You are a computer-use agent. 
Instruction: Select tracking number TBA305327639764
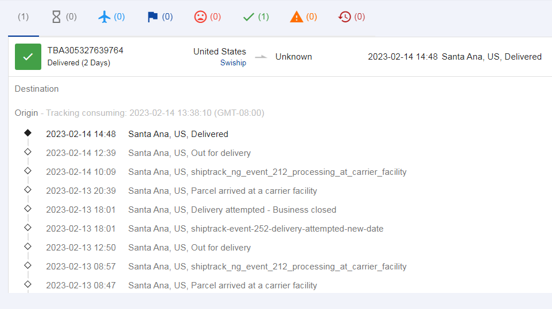[85, 50]
